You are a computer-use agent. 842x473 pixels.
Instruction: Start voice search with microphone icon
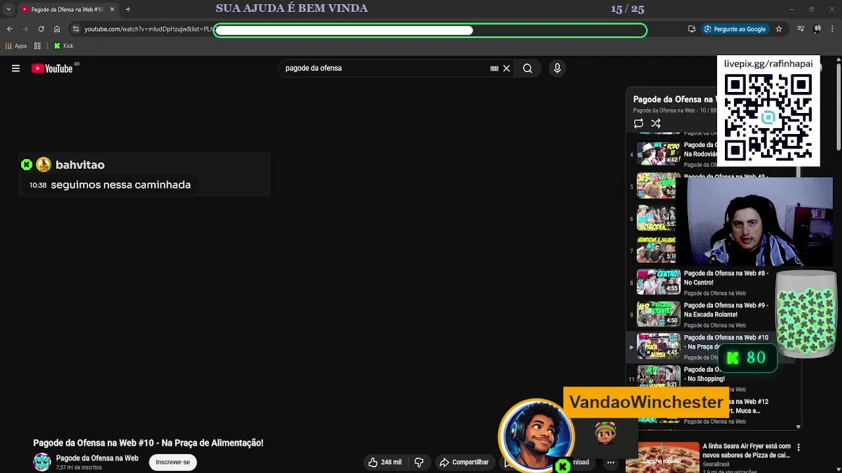coord(557,68)
